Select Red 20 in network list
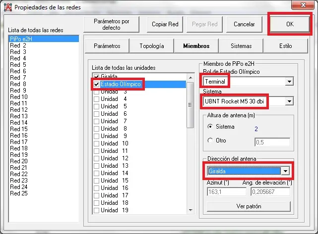 (44, 161)
